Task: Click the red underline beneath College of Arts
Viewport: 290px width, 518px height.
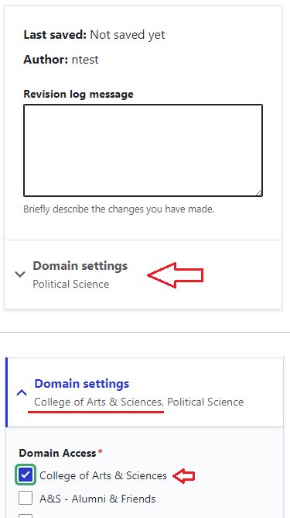Action: click(96, 412)
